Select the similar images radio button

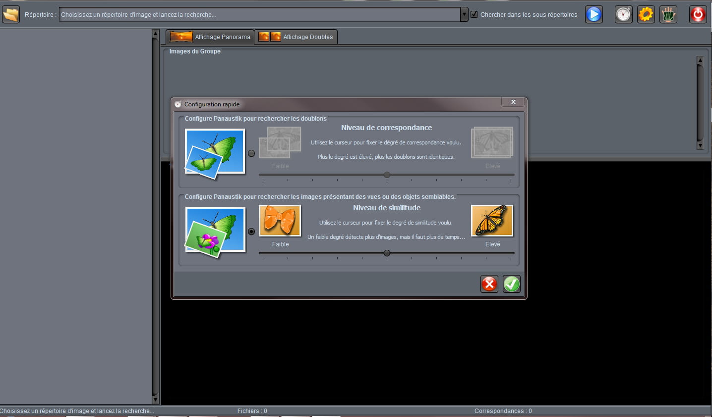pyautogui.click(x=251, y=232)
